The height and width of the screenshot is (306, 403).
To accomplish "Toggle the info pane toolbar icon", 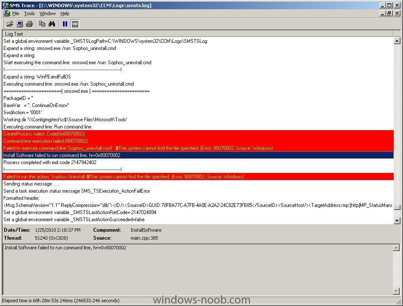I will pyautogui.click(x=75, y=24).
